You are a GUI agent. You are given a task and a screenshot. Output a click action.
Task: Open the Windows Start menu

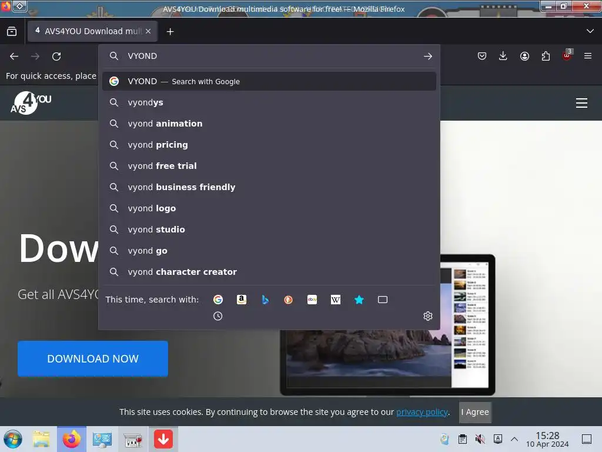coord(13,439)
